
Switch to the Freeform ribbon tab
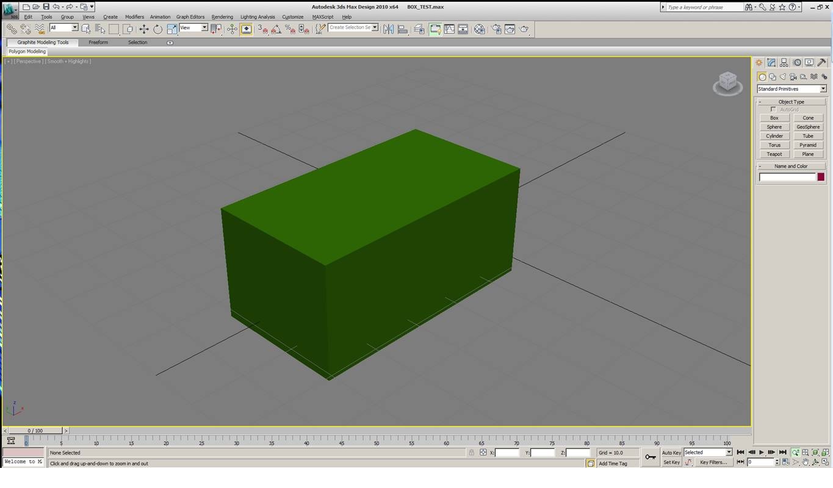coord(98,43)
